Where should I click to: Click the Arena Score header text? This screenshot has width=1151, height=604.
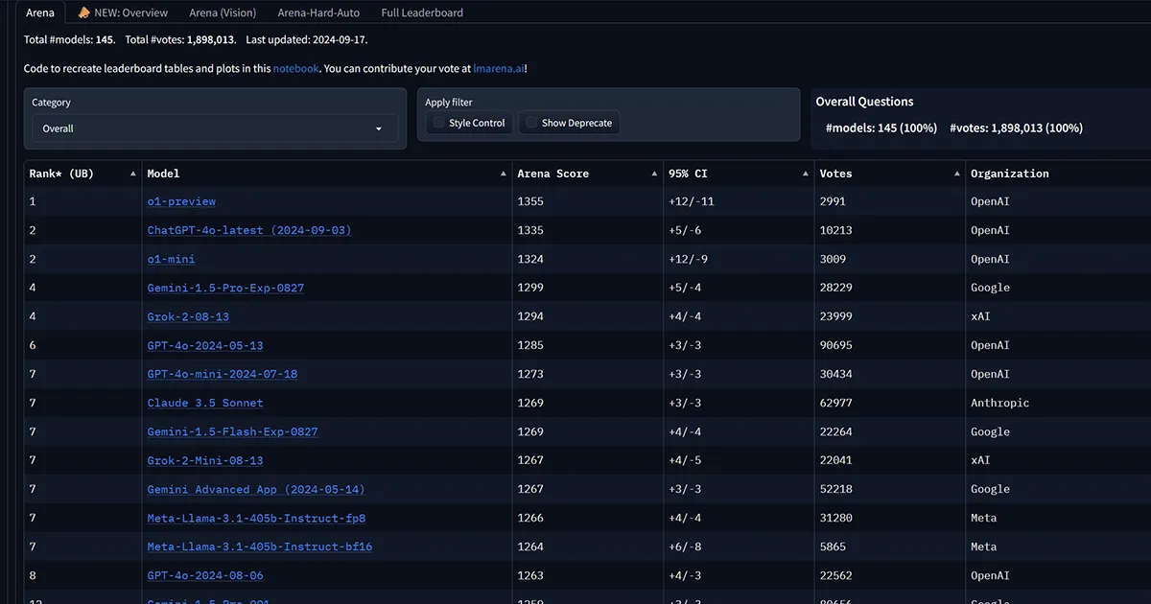[x=552, y=174]
